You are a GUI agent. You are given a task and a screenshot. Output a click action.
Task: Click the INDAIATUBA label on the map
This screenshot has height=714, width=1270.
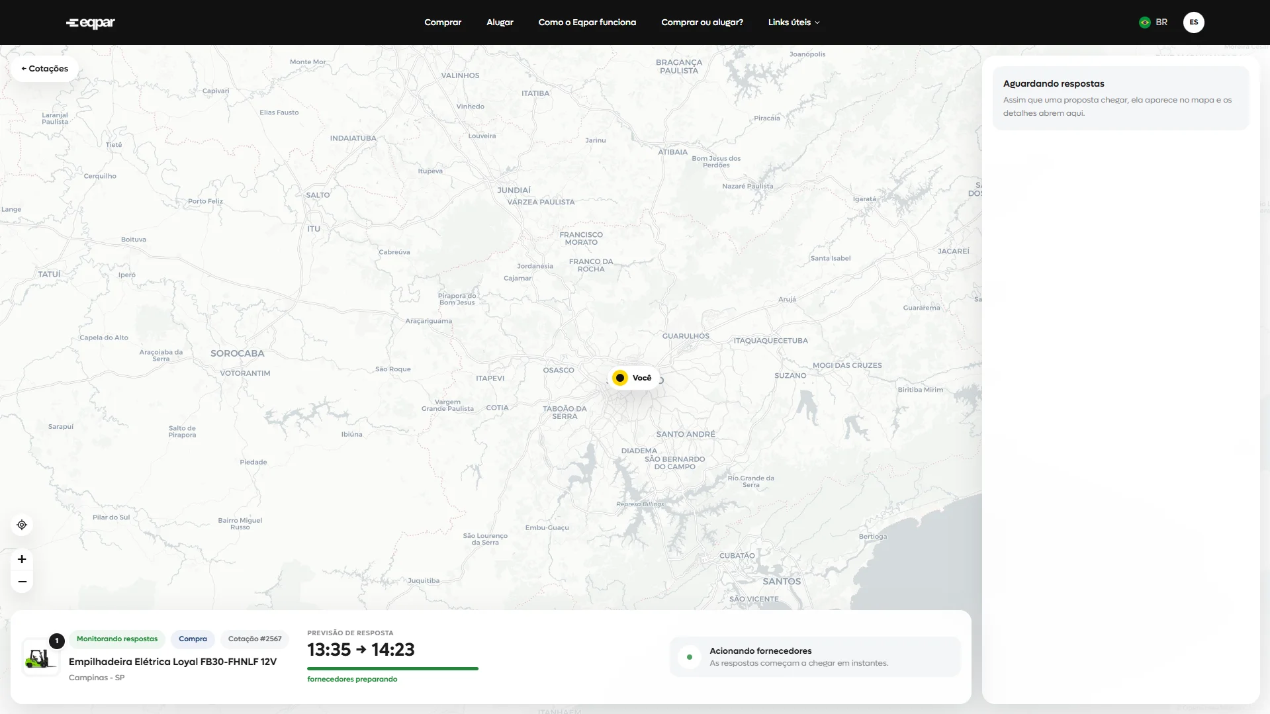353,138
